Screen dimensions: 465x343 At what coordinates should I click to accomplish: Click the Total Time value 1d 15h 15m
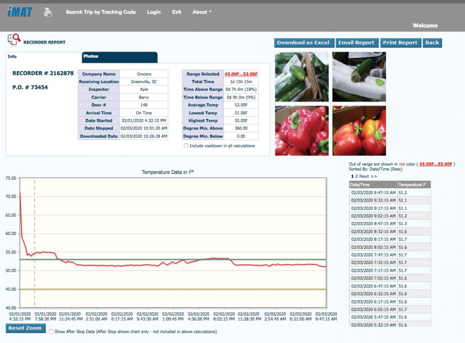(x=241, y=82)
